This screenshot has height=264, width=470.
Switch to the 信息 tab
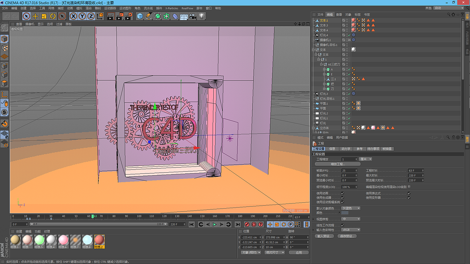coord(332,149)
